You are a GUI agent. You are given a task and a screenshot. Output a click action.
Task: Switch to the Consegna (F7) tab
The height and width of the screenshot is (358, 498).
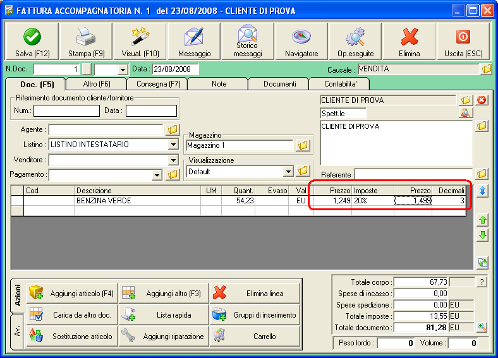coord(158,84)
